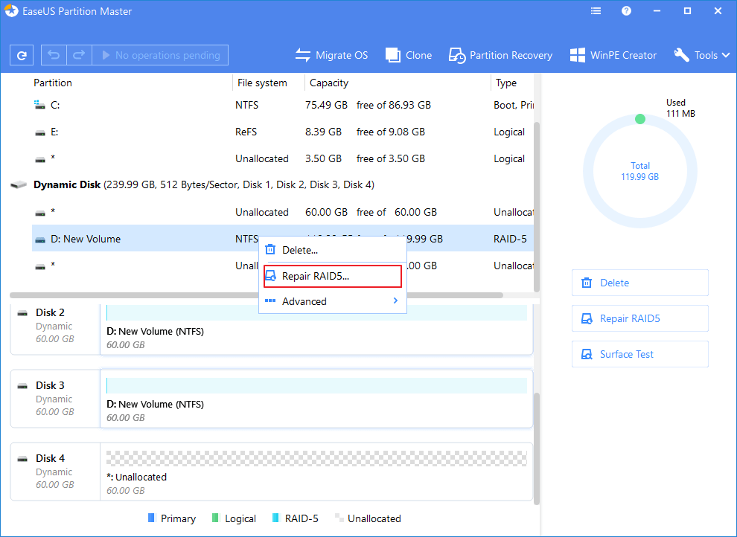Click the EaseUS Partition Master logo icon
Image resolution: width=737 pixels, height=537 pixels.
(12, 11)
